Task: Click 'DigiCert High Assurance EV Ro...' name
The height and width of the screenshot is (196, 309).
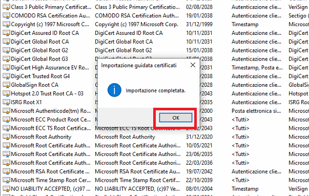Action: tap(50, 68)
